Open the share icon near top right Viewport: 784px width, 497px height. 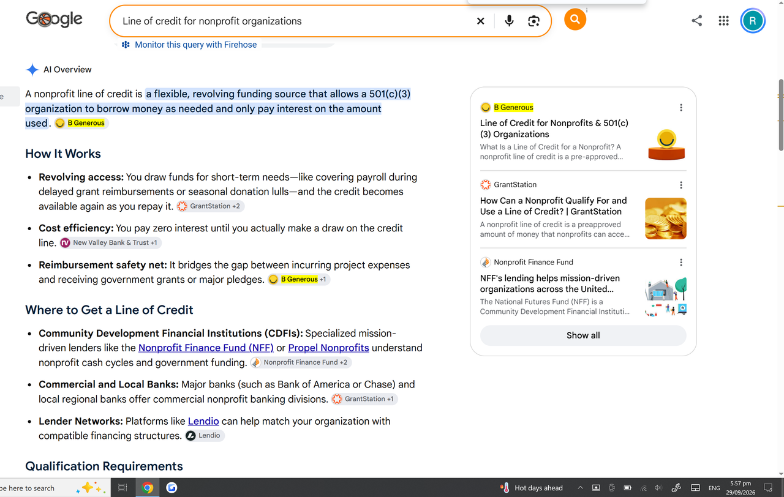click(697, 21)
